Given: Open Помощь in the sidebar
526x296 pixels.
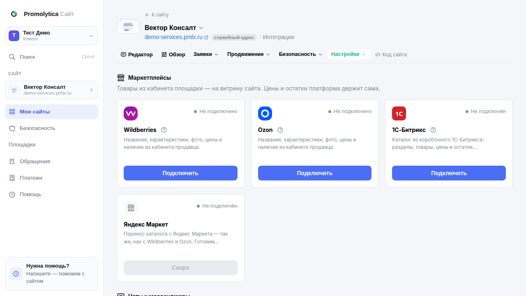Looking at the screenshot, I should 51,194.
